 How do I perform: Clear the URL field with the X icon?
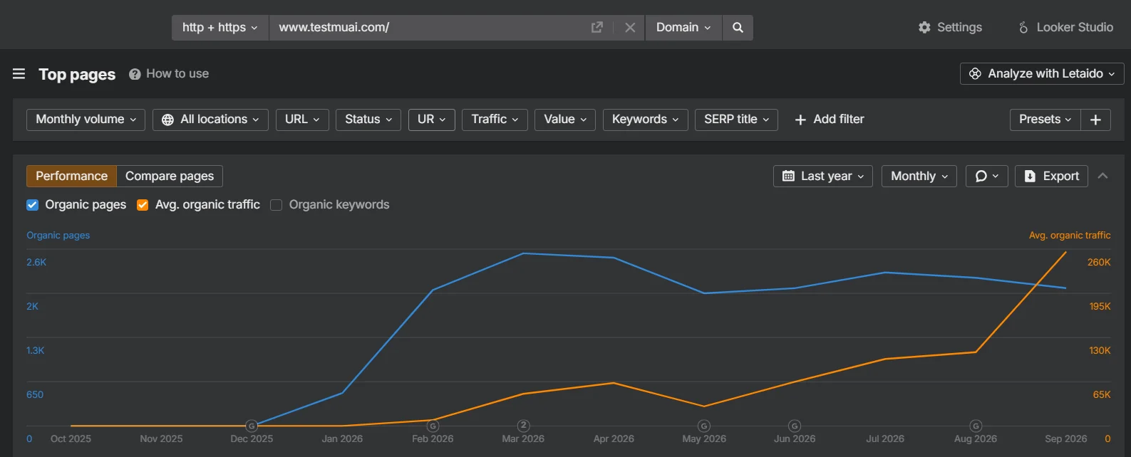pos(630,27)
